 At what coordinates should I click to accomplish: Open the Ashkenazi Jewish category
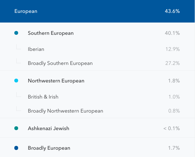pyautogui.click(x=49, y=128)
